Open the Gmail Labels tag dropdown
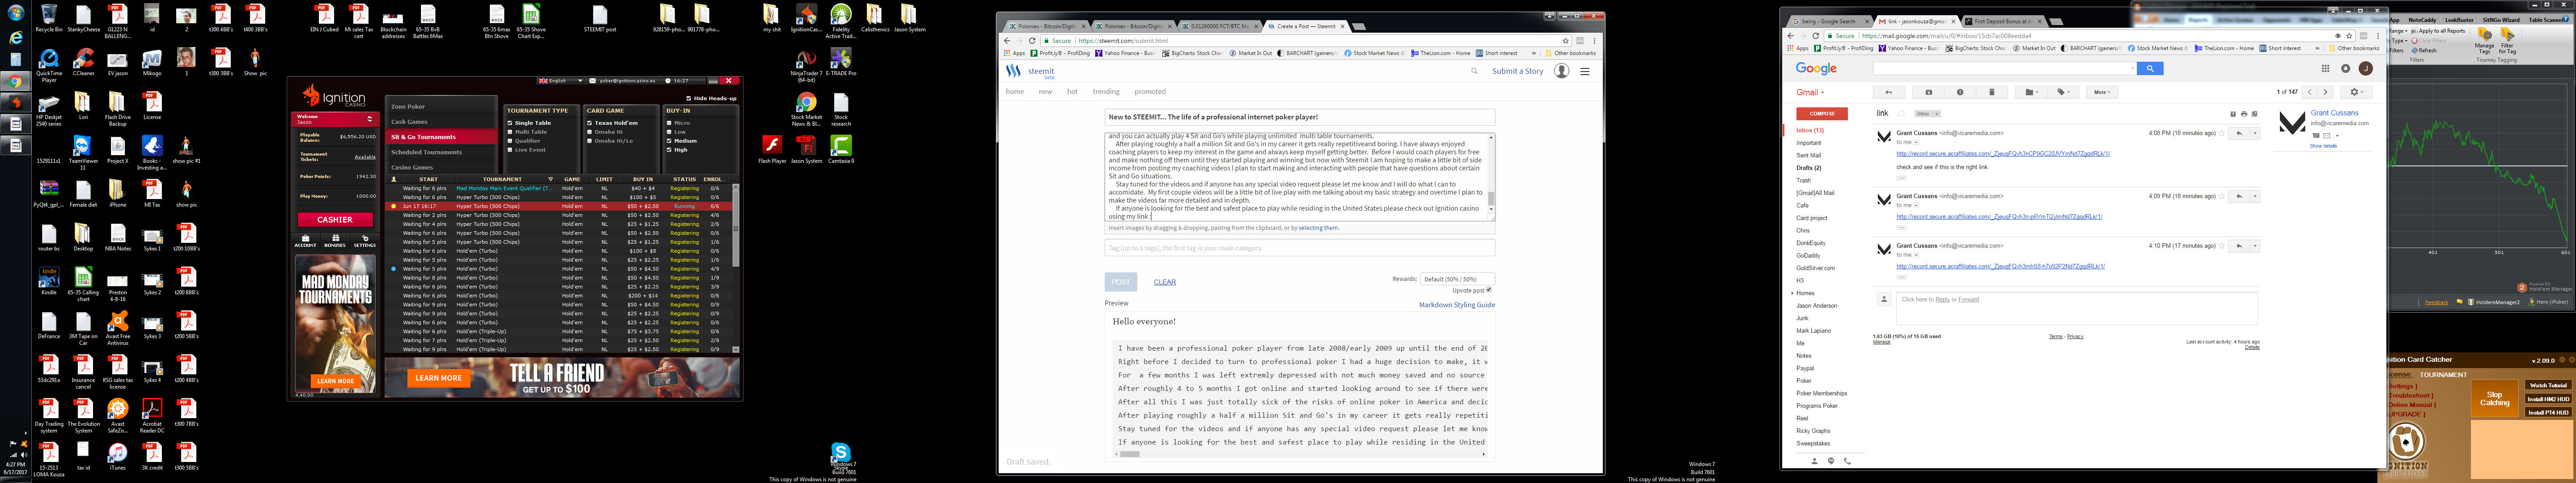The width and height of the screenshot is (2576, 483). pos(2063,92)
